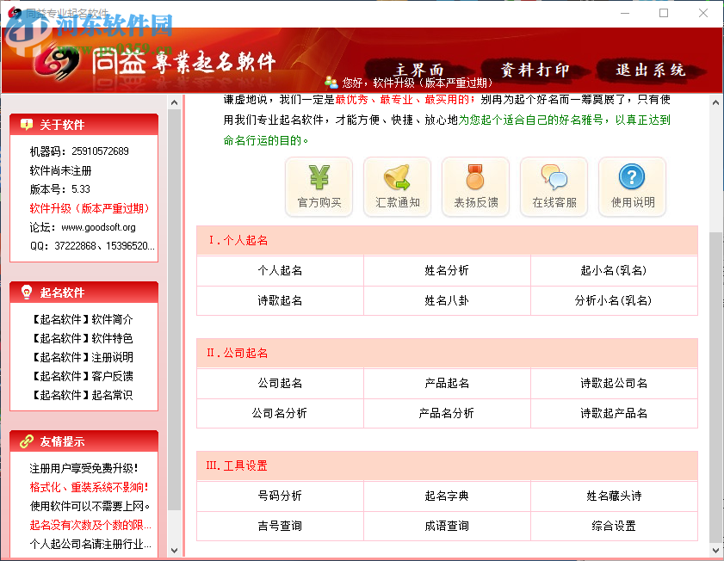
Task: Click the 表扬反馈 praise feedback icon
Action: [475, 186]
